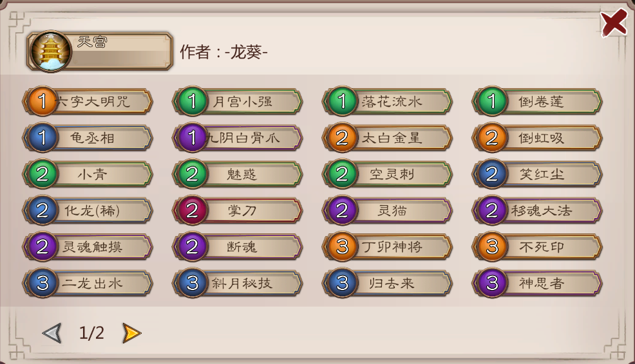Go to the previous page arrow
The width and height of the screenshot is (635, 364).
coord(52,333)
